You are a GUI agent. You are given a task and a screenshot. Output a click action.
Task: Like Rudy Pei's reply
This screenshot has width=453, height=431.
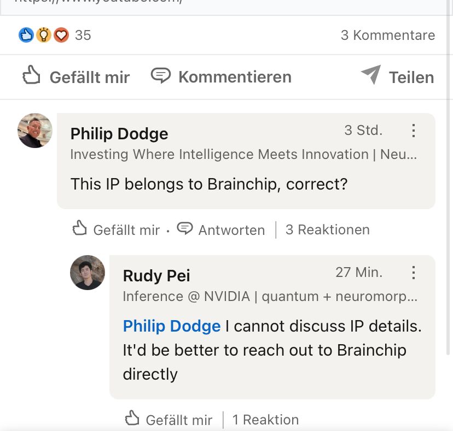point(169,420)
